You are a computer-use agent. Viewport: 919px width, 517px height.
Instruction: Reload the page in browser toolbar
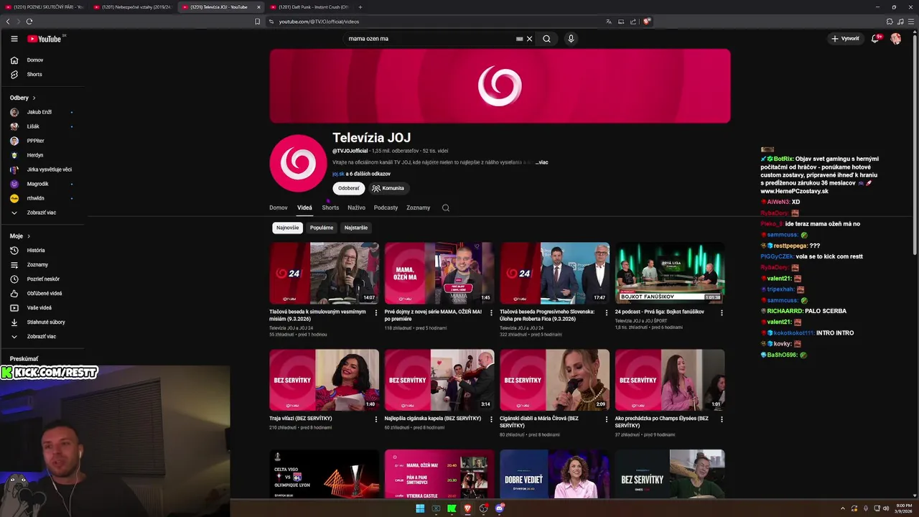(29, 22)
